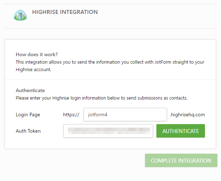Click the .highrisehq.com domain suffix
Viewport: 221px width, 181px height.
coord(187,115)
